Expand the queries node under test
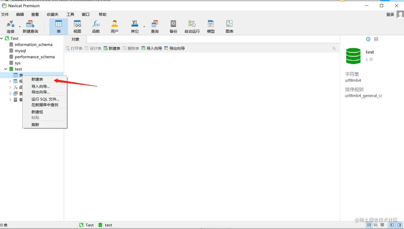This screenshot has height=229, width=404. (x=10, y=94)
